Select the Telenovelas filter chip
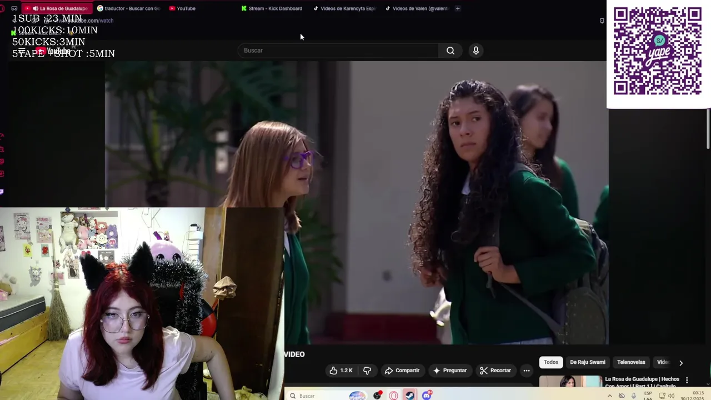Screen dimensions: 711x400 tap(631, 362)
